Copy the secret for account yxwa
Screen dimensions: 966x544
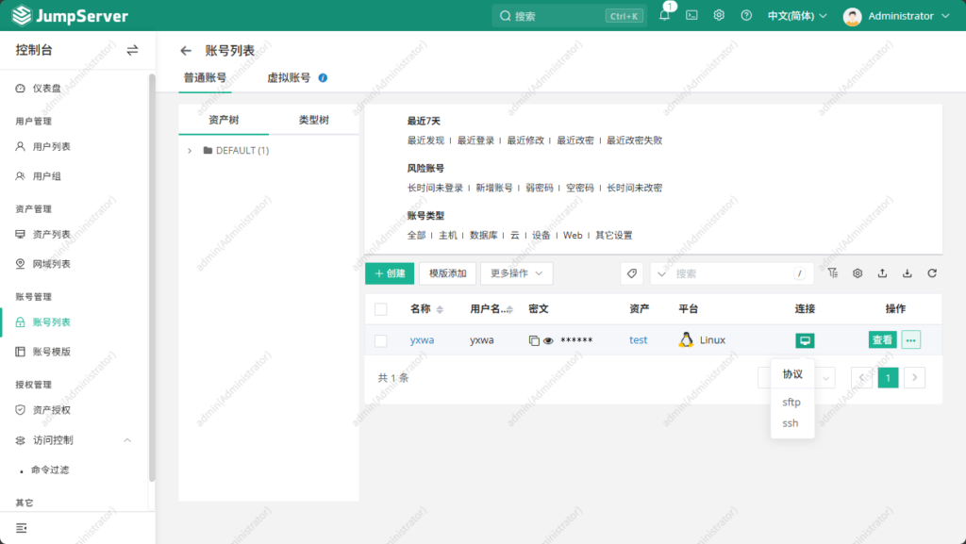click(x=534, y=340)
